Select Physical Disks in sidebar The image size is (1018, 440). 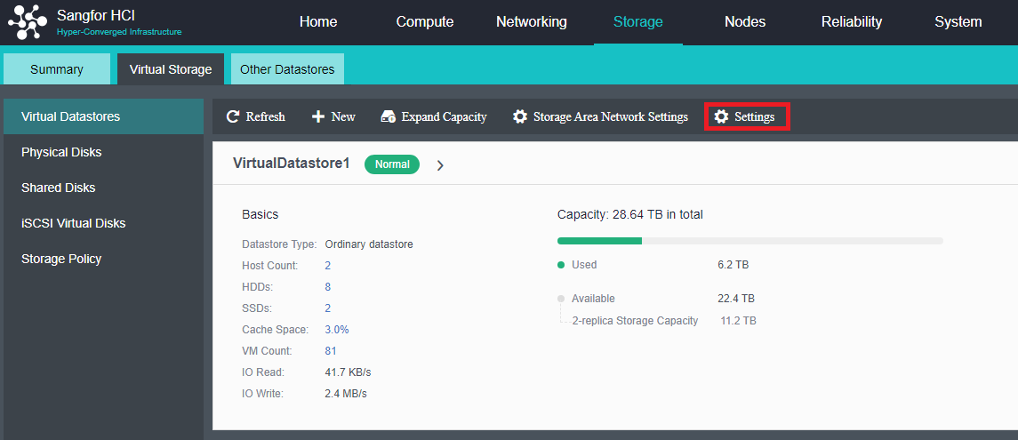(x=61, y=152)
